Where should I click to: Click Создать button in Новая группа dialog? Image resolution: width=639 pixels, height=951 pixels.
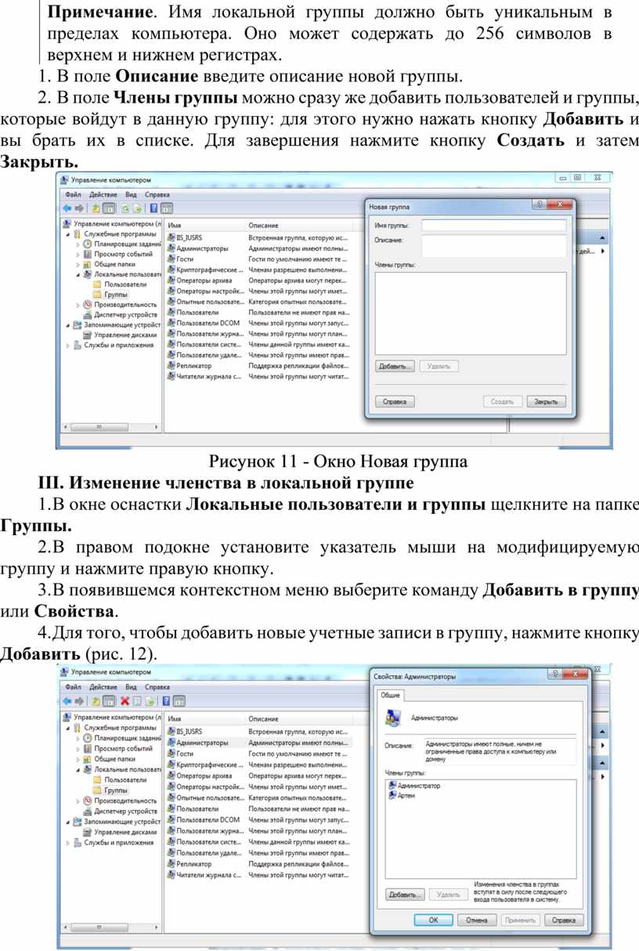[502, 401]
